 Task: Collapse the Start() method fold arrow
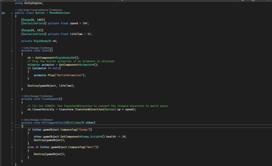tap(12, 51)
